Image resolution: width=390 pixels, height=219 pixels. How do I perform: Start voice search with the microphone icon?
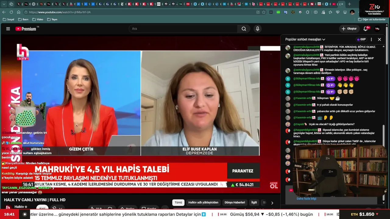(258, 29)
